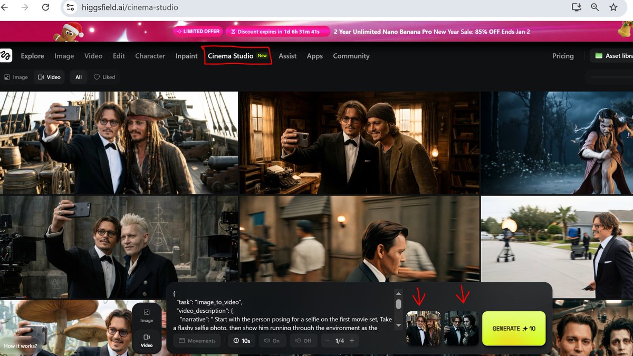Screen dimensions: 633x356
Task: Select Video mode in bottom mode switcher
Action: point(147,340)
